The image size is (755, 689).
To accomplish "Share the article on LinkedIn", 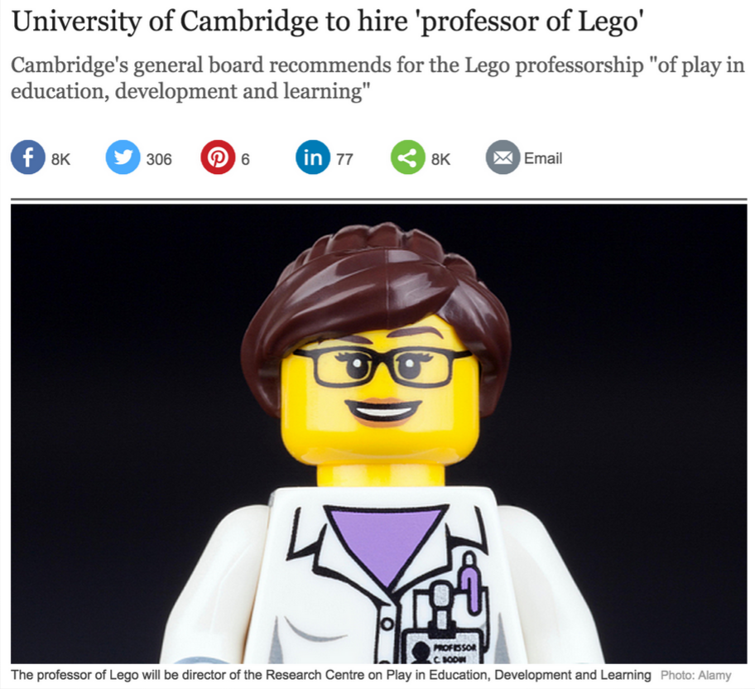I will tap(312, 157).
